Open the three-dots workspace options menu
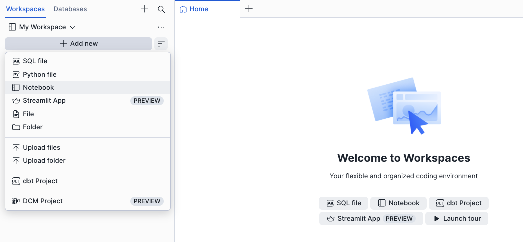The width and height of the screenshot is (523, 242). point(161,27)
